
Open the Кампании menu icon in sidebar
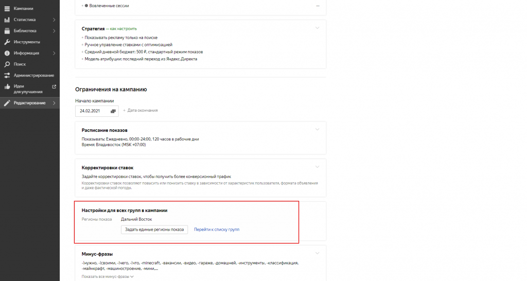[7, 9]
